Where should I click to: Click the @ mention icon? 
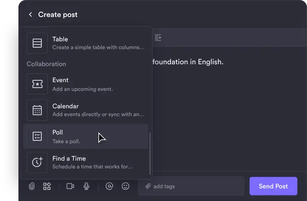point(109,186)
